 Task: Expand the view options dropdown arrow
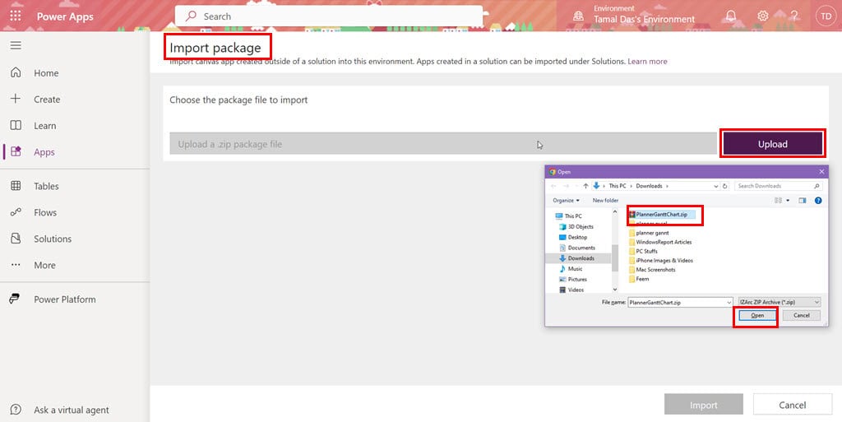788,200
